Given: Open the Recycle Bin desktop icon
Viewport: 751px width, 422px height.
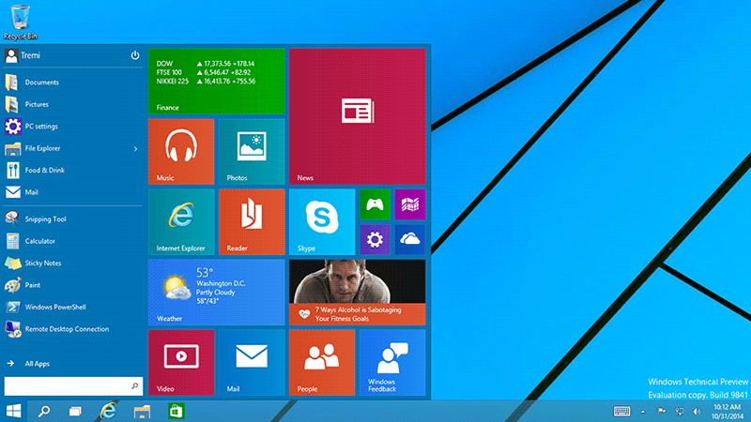Looking at the screenshot, I should click(20, 22).
